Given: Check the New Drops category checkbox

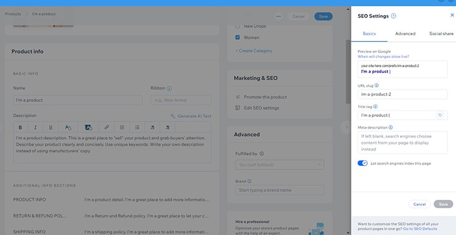Looking at the screenshot, I should click(x=238, y=26).
